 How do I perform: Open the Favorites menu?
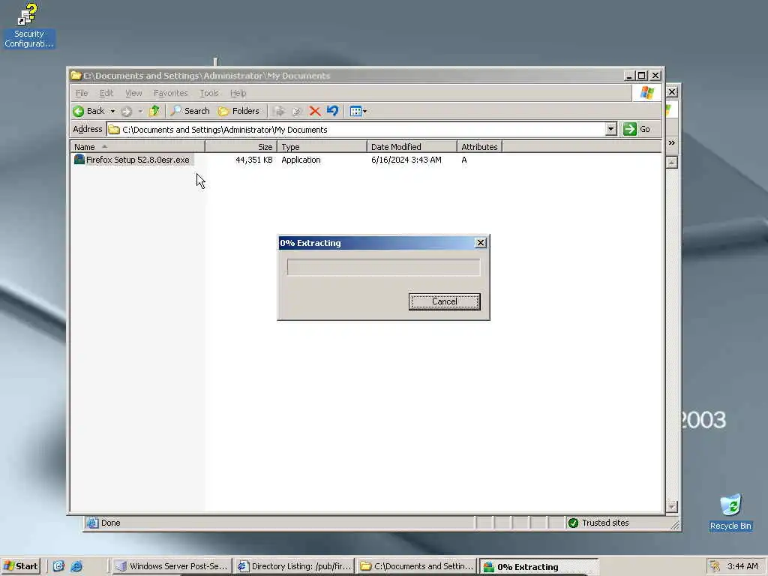click(x=171, y=93)
